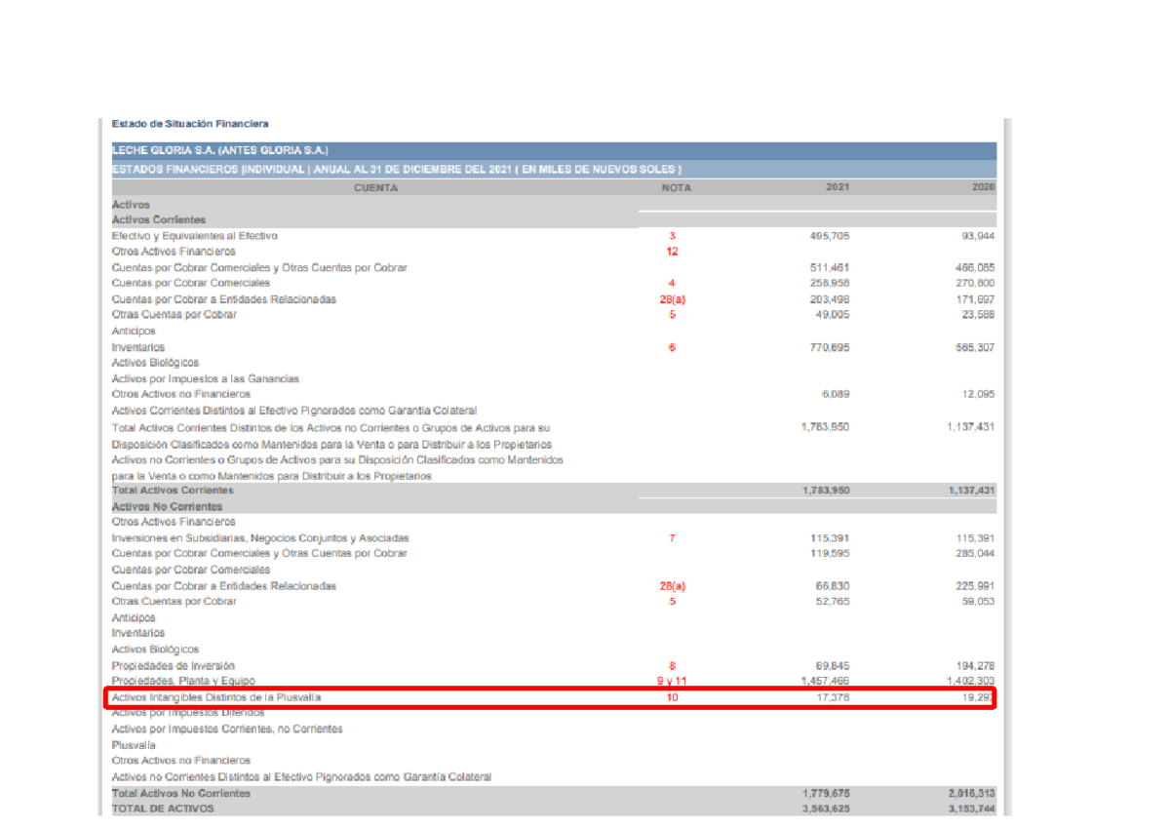Click note 8 for Propiedades de Inversión
Viewport: 1170px width, 828px height.
click(672, 666)
